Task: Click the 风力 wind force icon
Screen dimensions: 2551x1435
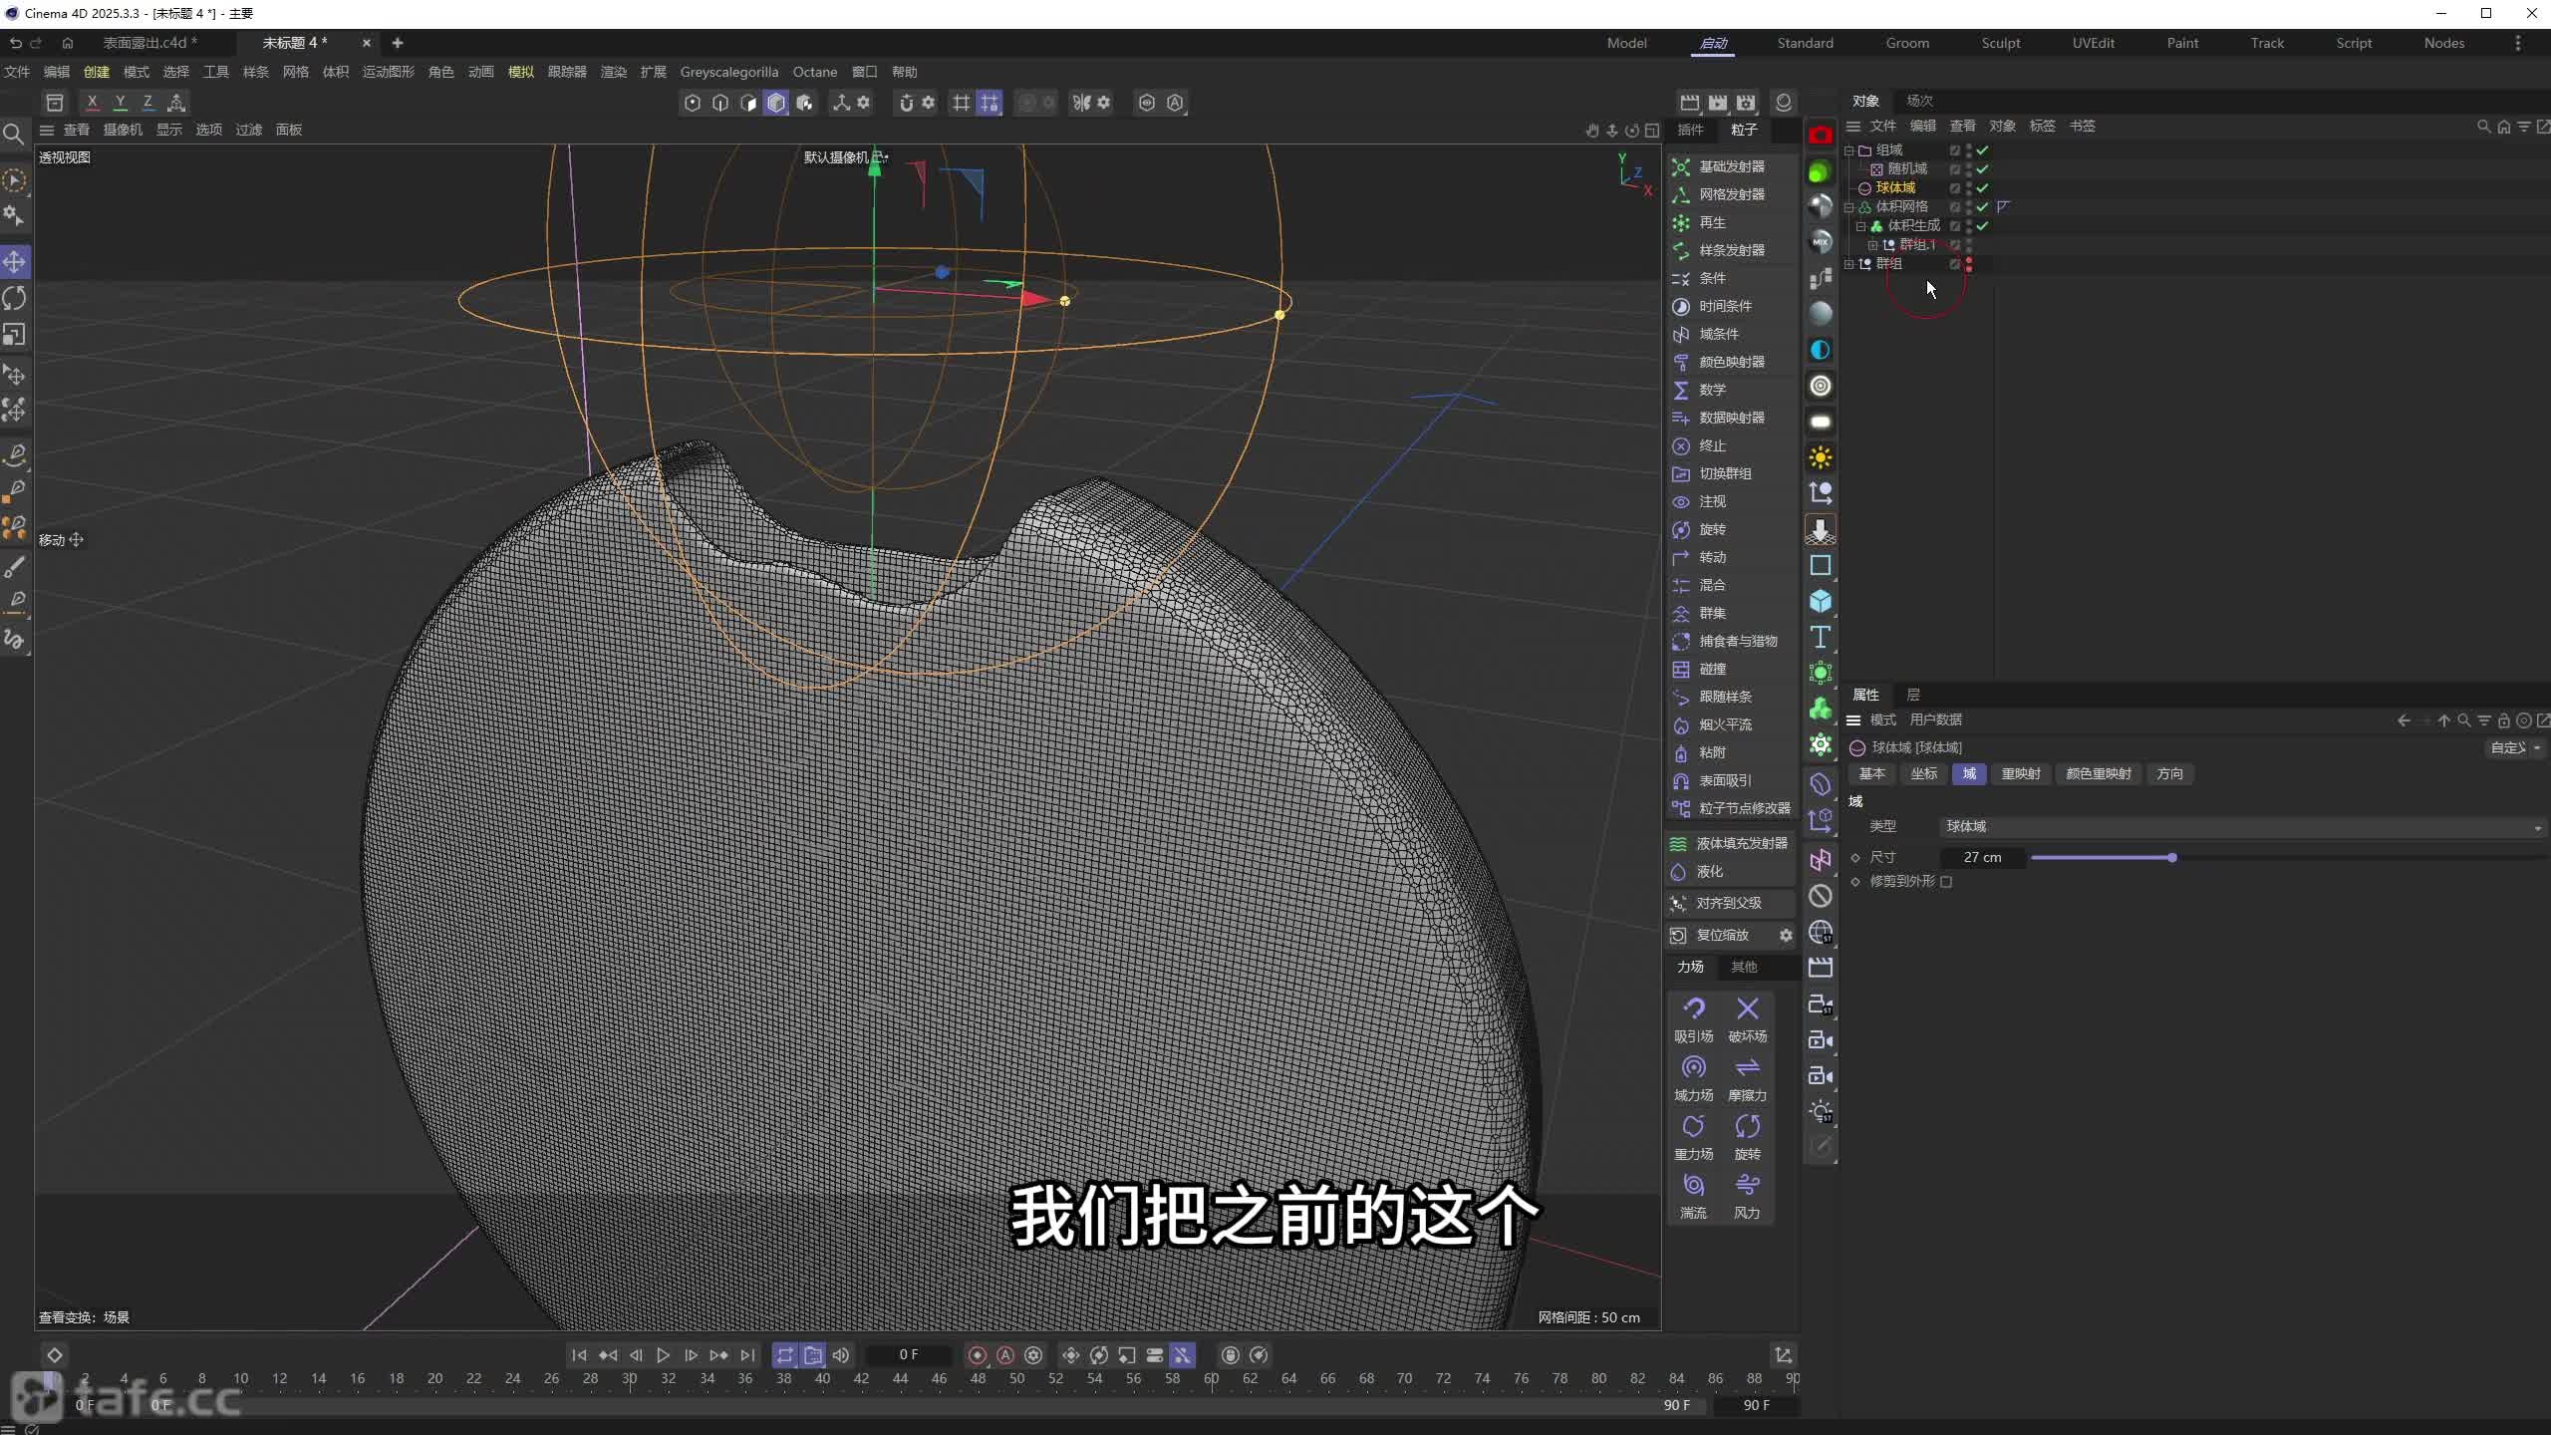Action: 1747,1186
